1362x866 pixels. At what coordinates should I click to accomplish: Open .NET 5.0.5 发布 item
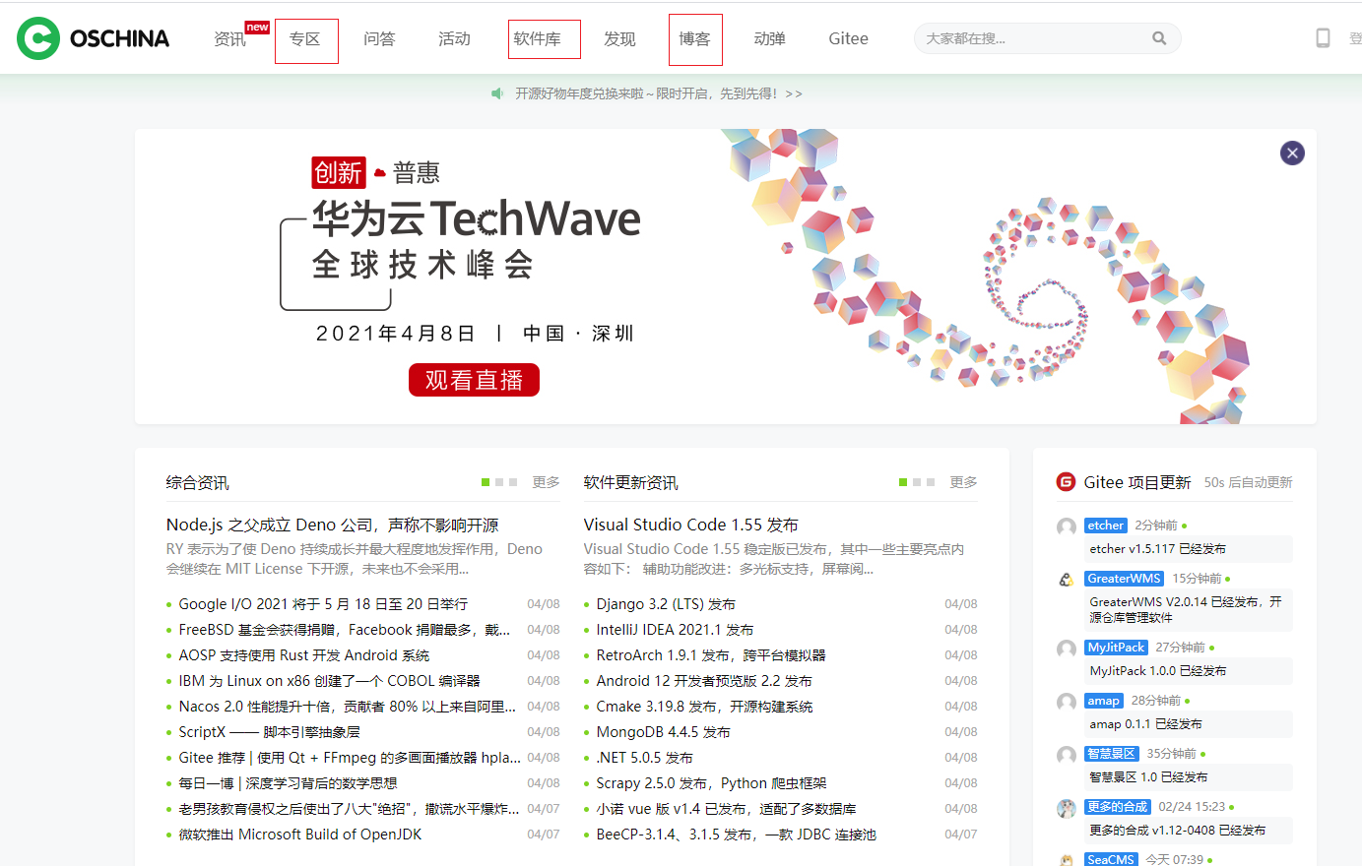644,758
